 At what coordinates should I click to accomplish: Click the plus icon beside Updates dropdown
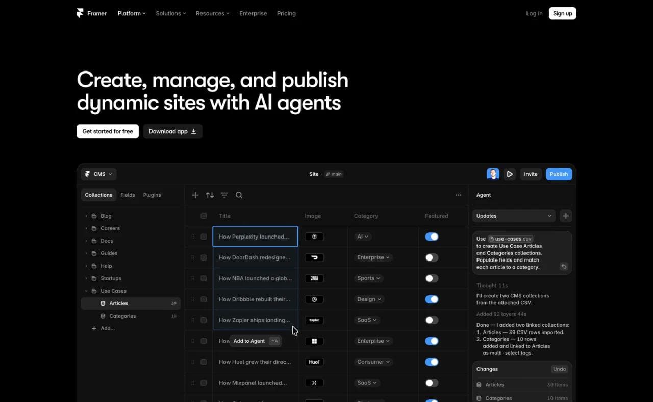coord(566,216)
